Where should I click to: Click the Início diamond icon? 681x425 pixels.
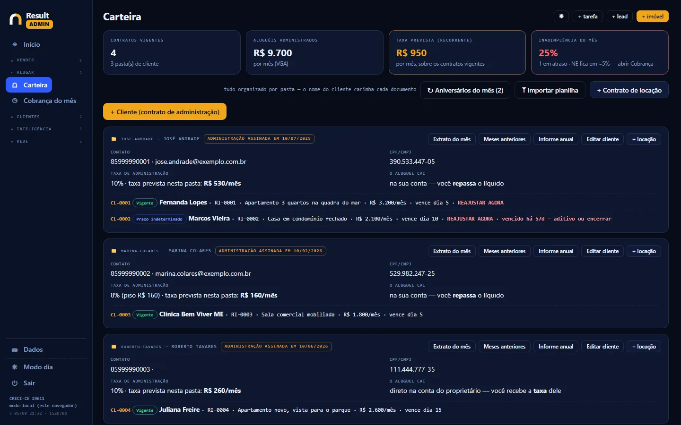[x=15, y=44]
